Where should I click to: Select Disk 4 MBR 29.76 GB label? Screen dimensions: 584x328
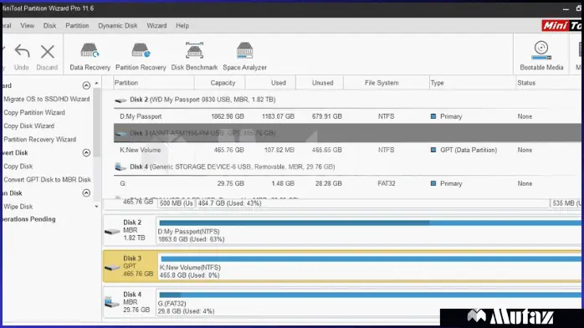[x=136, y=302]
